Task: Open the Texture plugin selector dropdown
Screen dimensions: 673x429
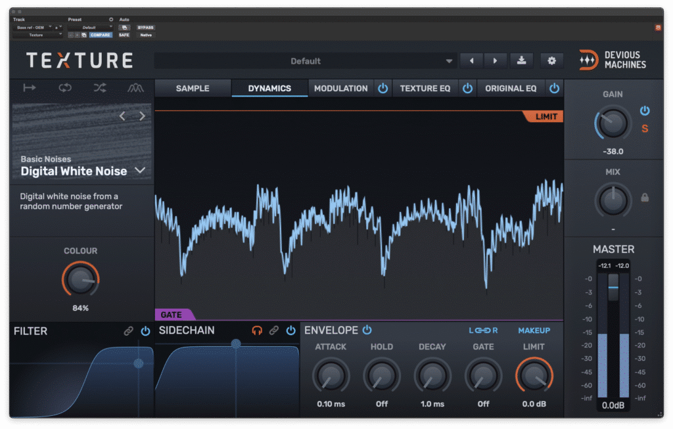Action: pos(37,35)
